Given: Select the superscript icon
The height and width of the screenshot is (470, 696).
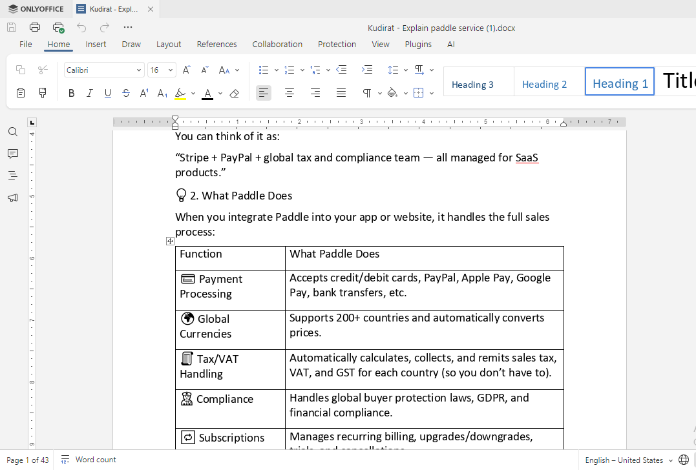Looking at the screenshot, I should pyautogui.click(x=143, y=93).
